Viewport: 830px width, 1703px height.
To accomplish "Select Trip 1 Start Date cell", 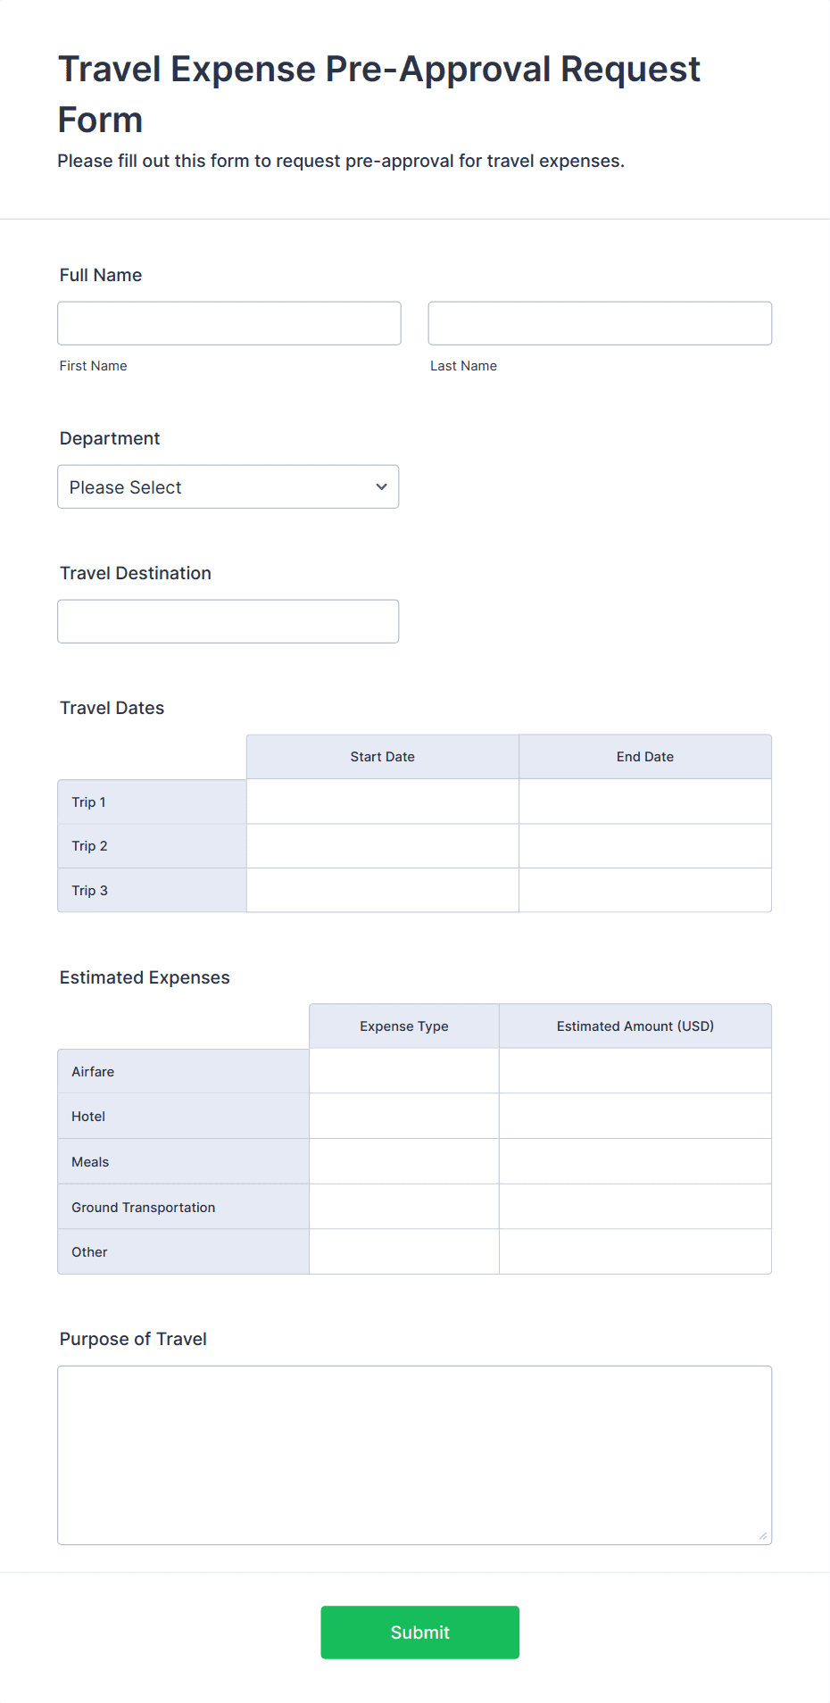I will [x=383, y=802].
